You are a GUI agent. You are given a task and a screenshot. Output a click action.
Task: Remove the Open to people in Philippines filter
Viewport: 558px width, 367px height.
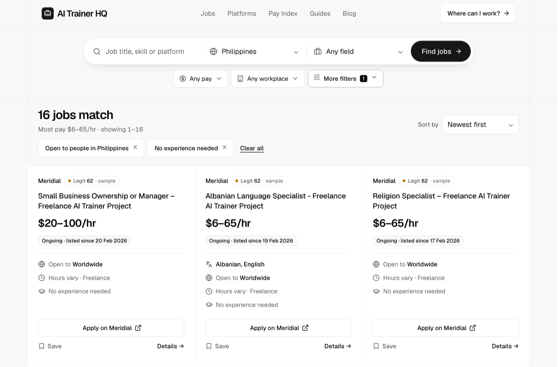[135, 147]
